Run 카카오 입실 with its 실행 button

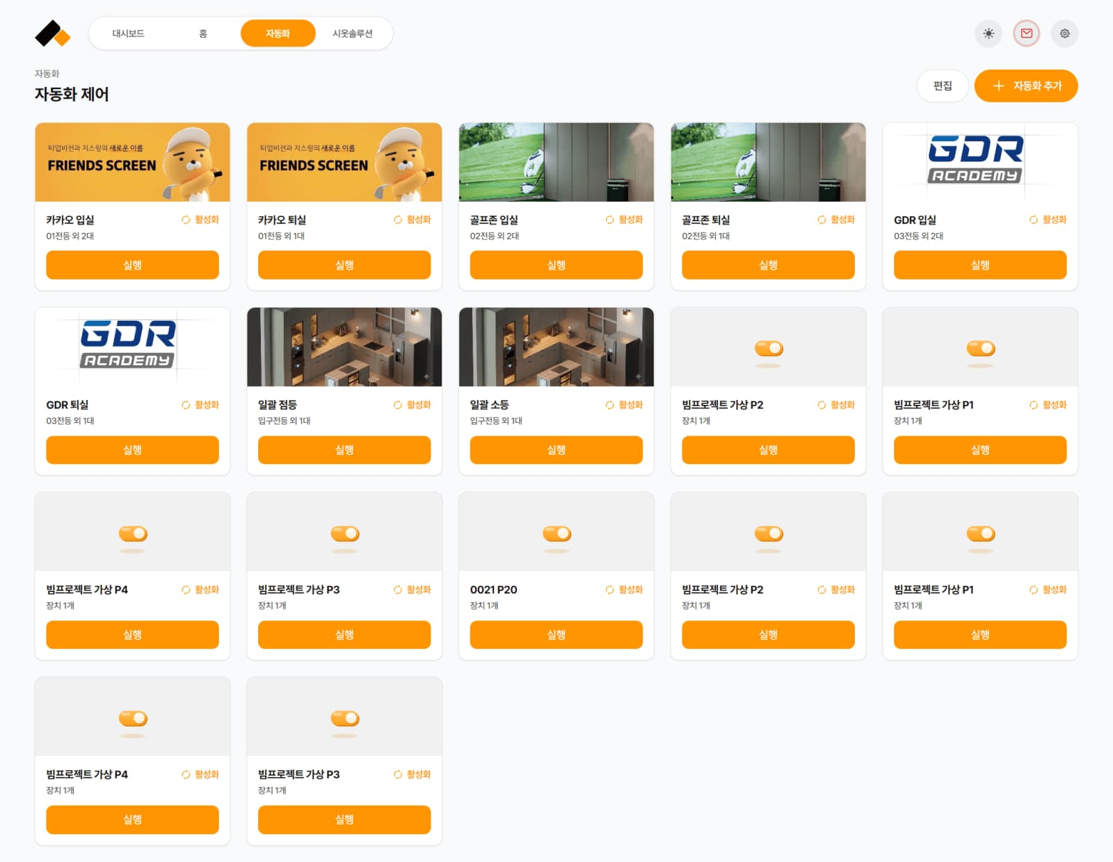click(132, 265)
